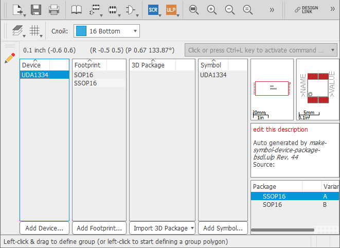Screen dimensions: 340x248
Task: Open the table of contents book icon
Action: point(77,10)
